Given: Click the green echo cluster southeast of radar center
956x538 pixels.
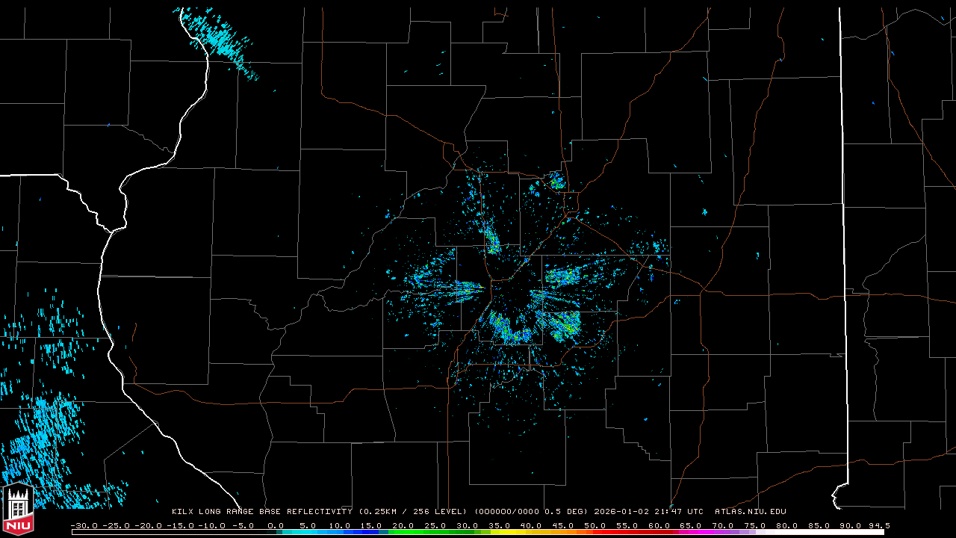Looking at the screenshot, I should (x=562, y=325).
